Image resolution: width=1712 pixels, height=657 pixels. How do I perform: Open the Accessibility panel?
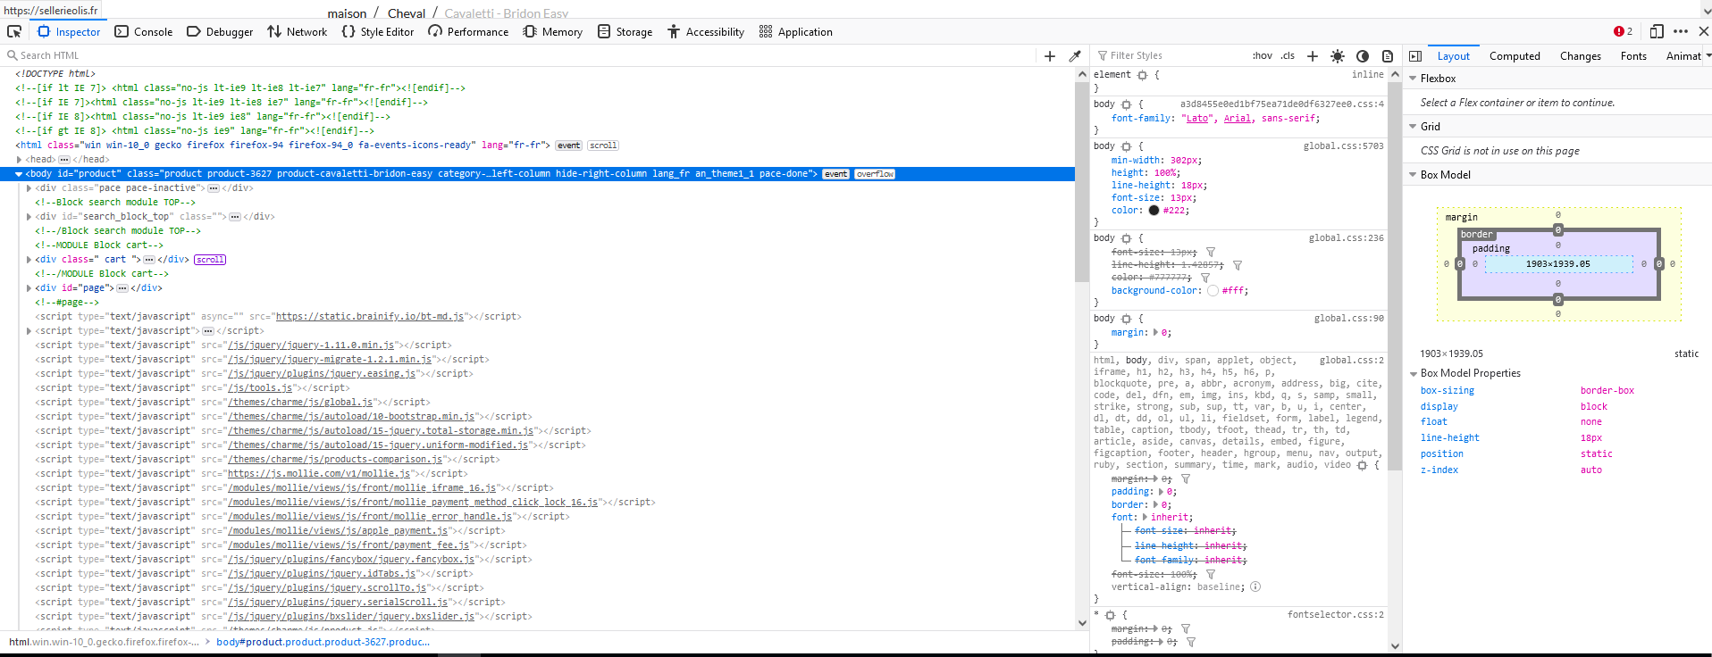click(x=706, y=31)
